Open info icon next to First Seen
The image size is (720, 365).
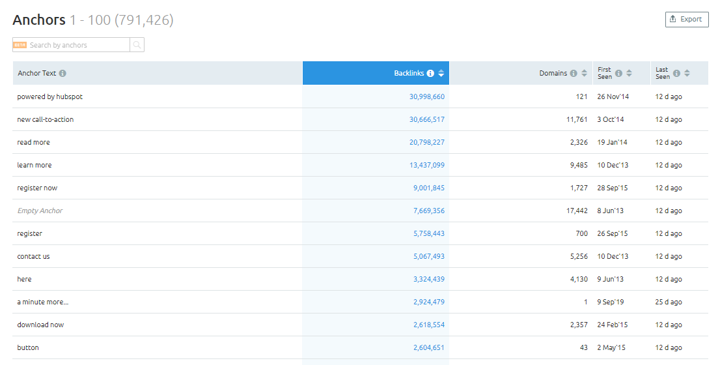tap(618, 73)
